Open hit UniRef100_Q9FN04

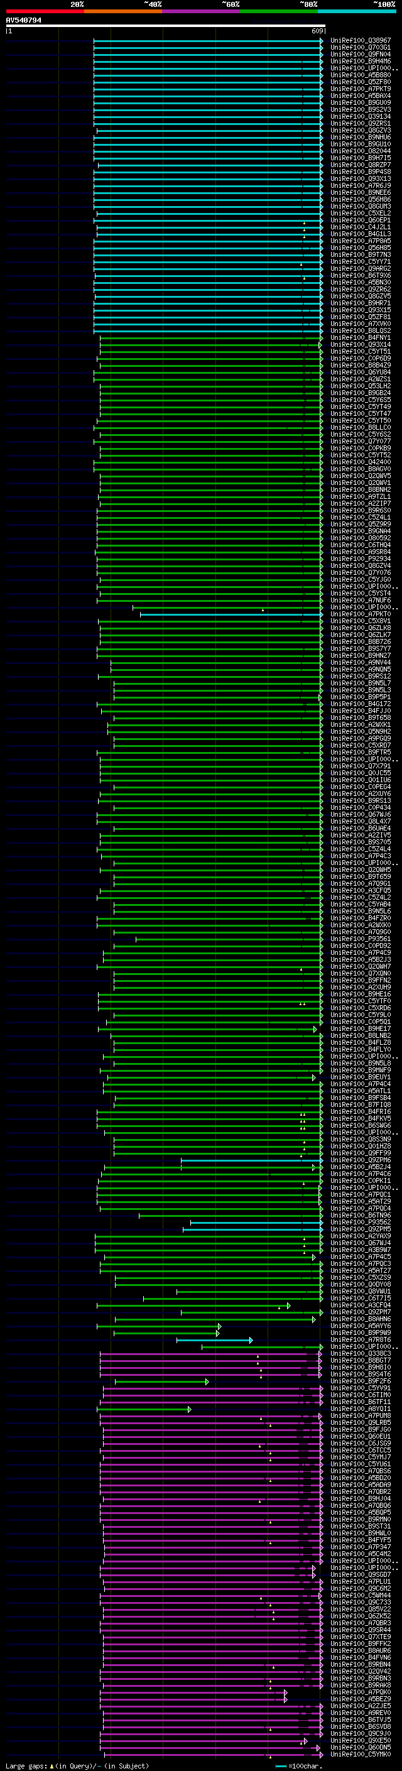click(x=361, y=54)
